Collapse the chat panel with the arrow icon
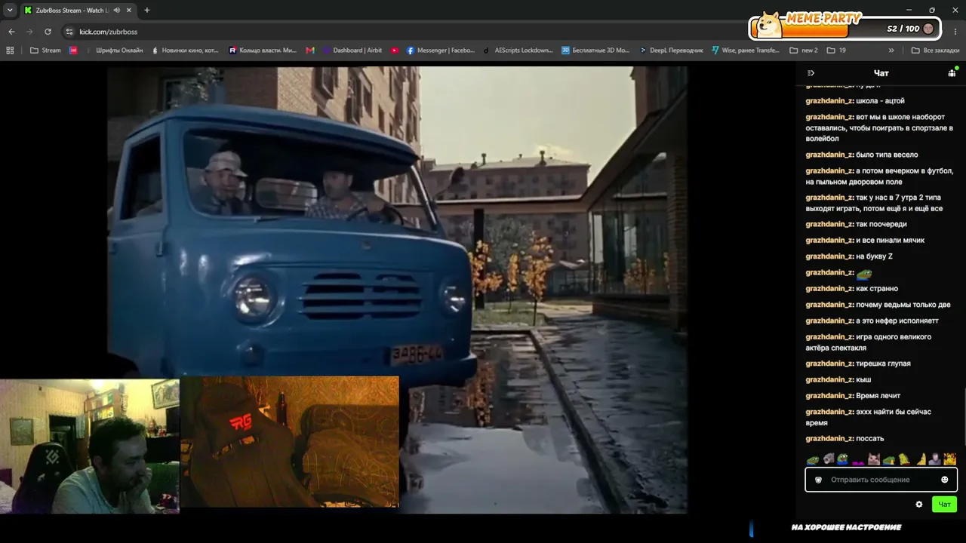This screenshot has height=543, width=966. pyautogui.click(x=811, y=73)
